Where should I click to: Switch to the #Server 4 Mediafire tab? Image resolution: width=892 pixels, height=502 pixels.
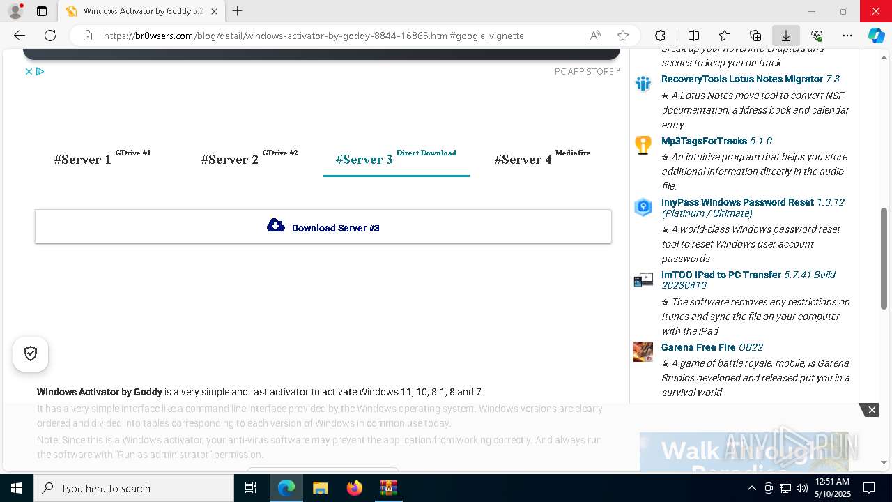[542, 158]
